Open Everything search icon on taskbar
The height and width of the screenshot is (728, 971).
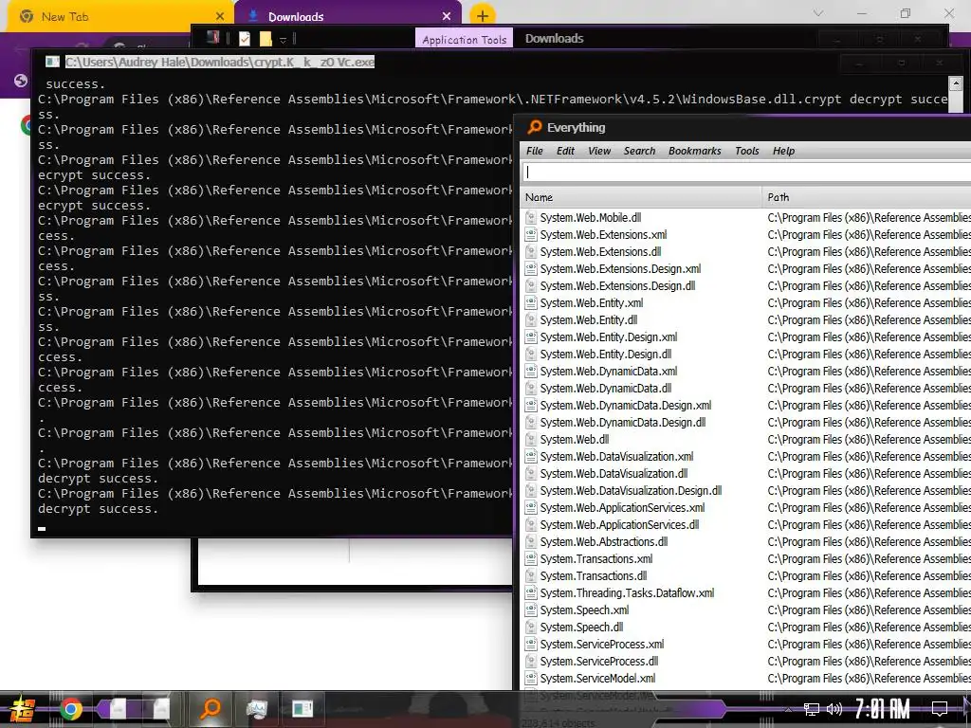211,707
